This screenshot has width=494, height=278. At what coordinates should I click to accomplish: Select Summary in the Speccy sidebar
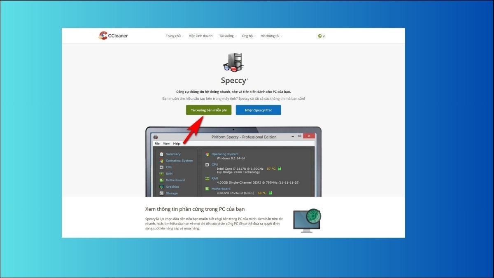click(170, 154)
